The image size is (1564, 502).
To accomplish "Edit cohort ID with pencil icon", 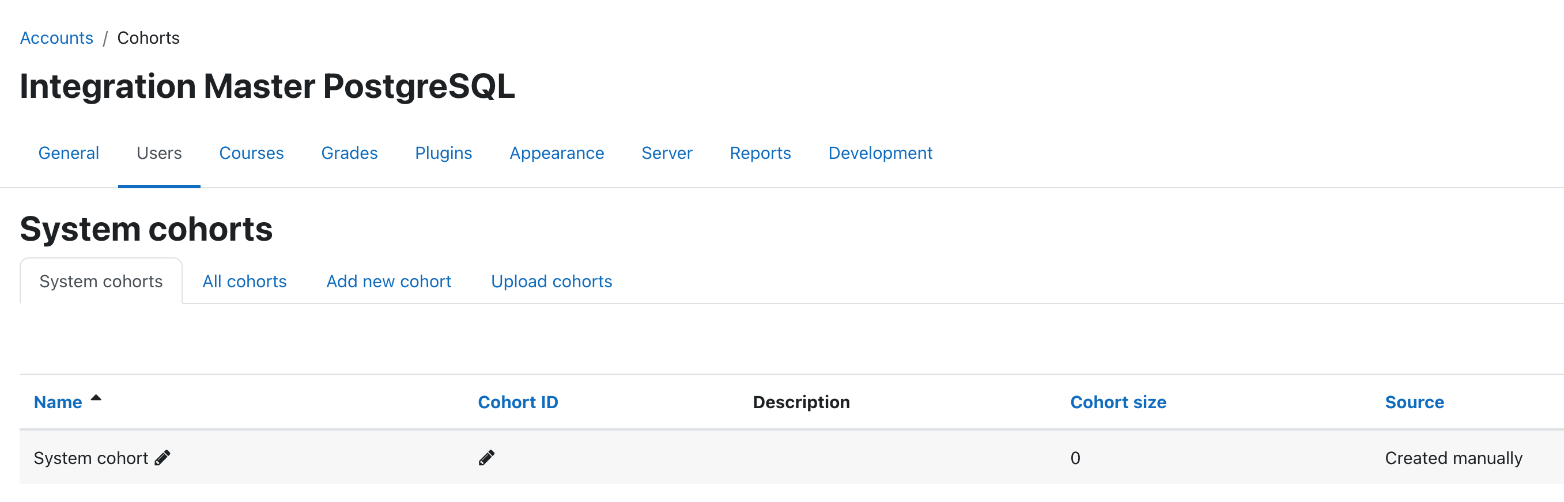I will [x=486, y=458].
